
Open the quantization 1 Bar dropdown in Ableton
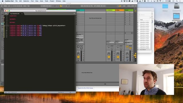pyautogui.click(x=27, y=6)
